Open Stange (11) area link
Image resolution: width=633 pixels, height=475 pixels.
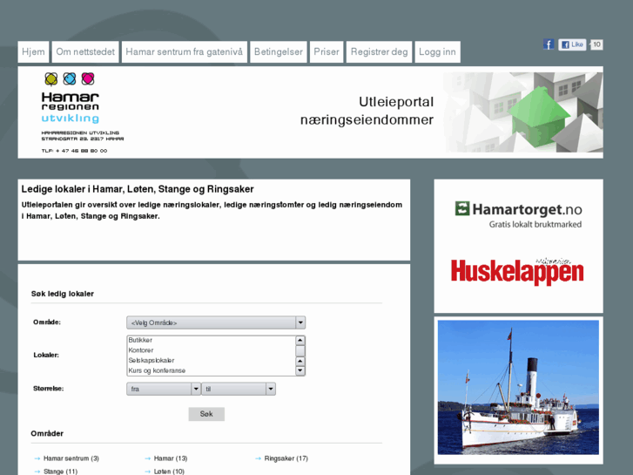(x=60, y=472)
